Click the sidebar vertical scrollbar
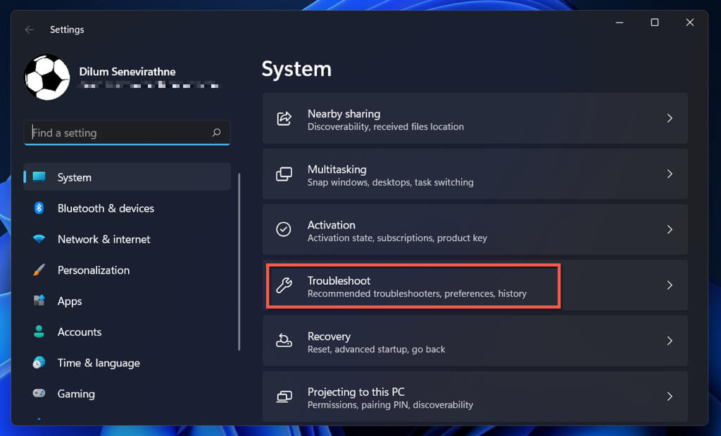The width and height of the screenshot is (721, 436). click(239, 262)
